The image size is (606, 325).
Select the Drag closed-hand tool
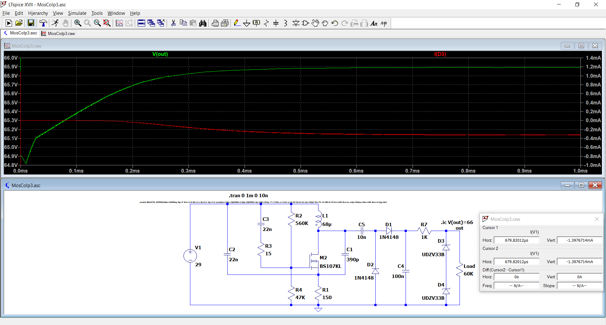point(325,23)
